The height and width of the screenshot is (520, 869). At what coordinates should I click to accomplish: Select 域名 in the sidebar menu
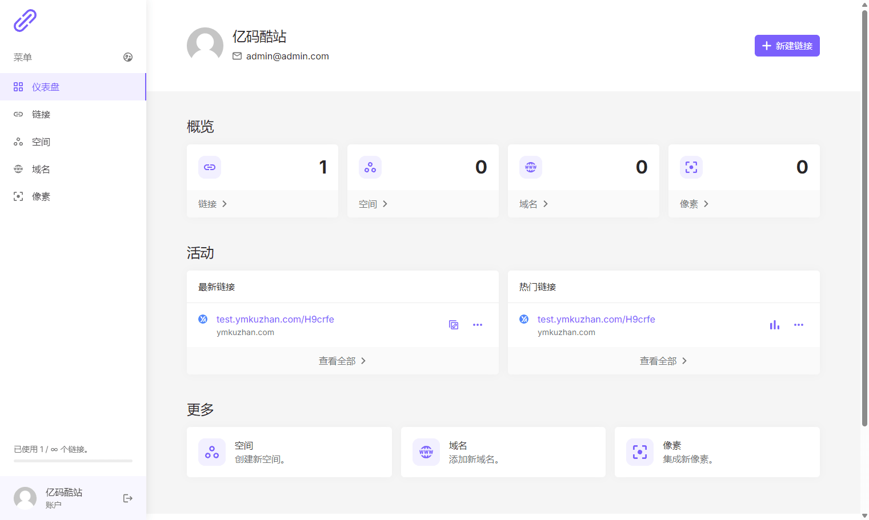point(73,169)
